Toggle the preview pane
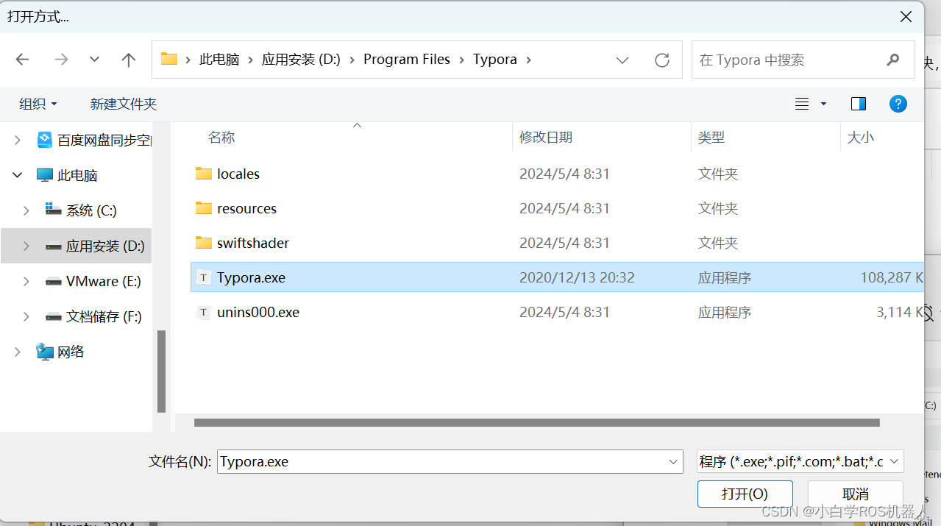Image resolution: width=941 pixels, height=526 pixels. 859,104
